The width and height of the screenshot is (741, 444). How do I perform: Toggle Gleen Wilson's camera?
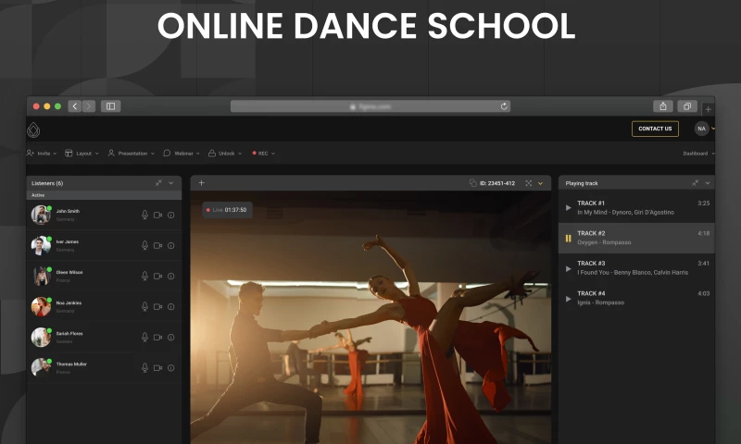click(157, 277)
